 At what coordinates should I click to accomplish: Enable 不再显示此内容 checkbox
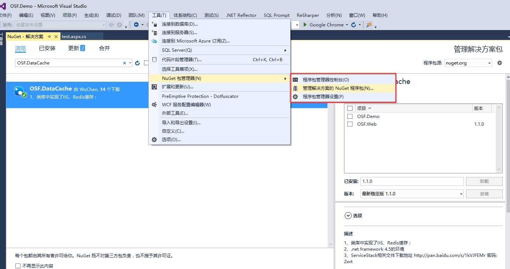pos(18,266)
